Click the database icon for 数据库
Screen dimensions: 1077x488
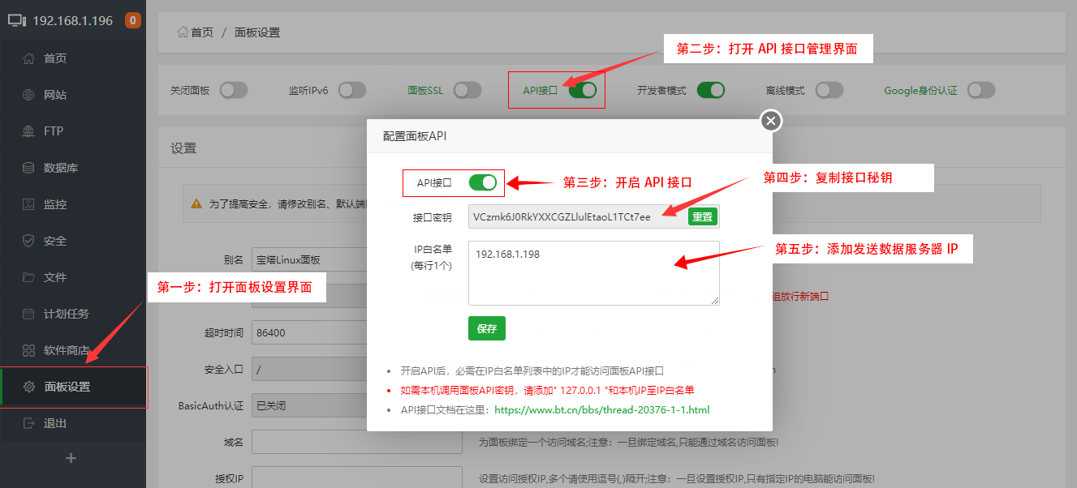point(28,168)
